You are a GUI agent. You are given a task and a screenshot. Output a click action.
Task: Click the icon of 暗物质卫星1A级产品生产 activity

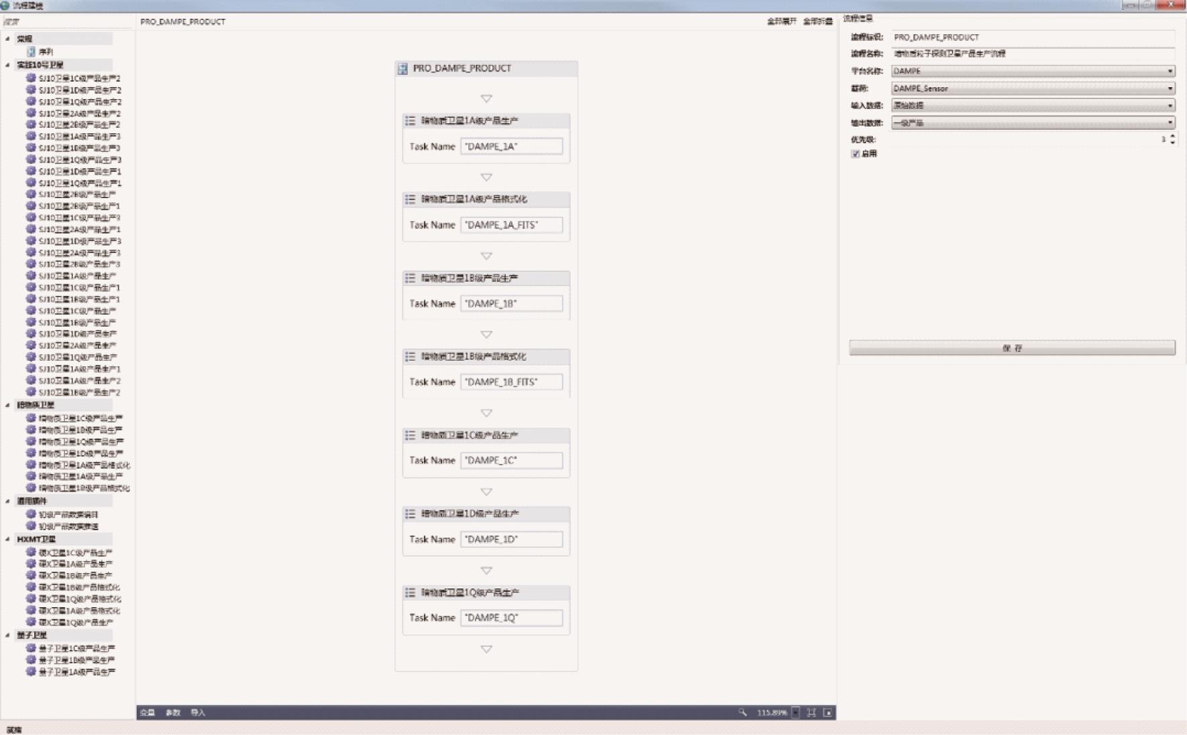point(410,120)
